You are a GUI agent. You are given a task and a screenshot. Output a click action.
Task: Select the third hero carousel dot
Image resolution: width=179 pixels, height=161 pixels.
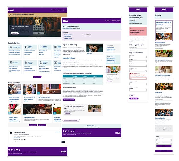pos(38,38)
